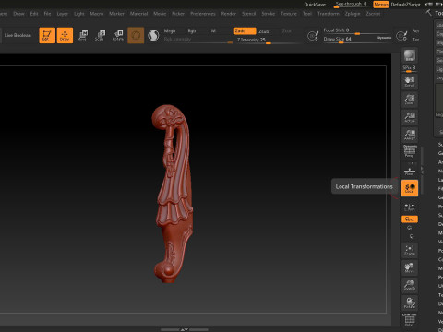The width and height of the screenshot is (443, 332).
Task: Open the Transform menu
Action: 329,14
